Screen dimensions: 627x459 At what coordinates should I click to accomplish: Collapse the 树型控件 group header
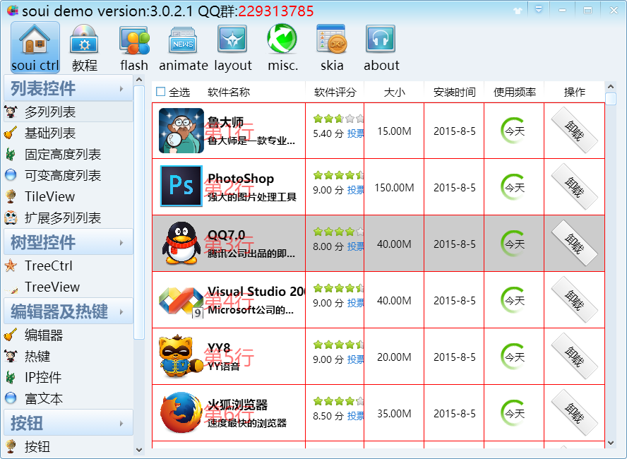[68, 242]
